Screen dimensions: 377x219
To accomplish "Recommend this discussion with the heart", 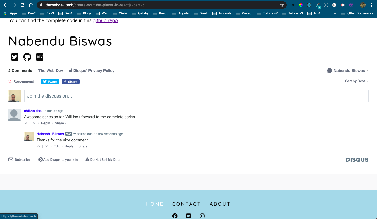I will coord(21,82).
